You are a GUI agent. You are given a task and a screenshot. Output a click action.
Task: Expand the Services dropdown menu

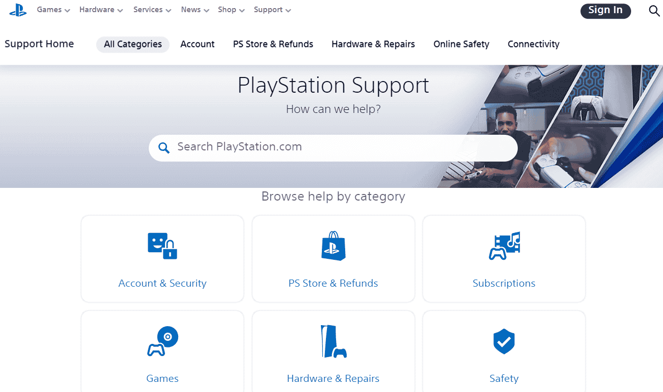click(x=152, y=10)
